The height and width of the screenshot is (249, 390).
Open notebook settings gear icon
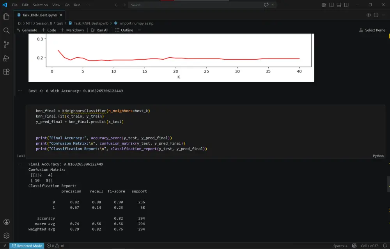pyautogui.click(x=369, y=15)
